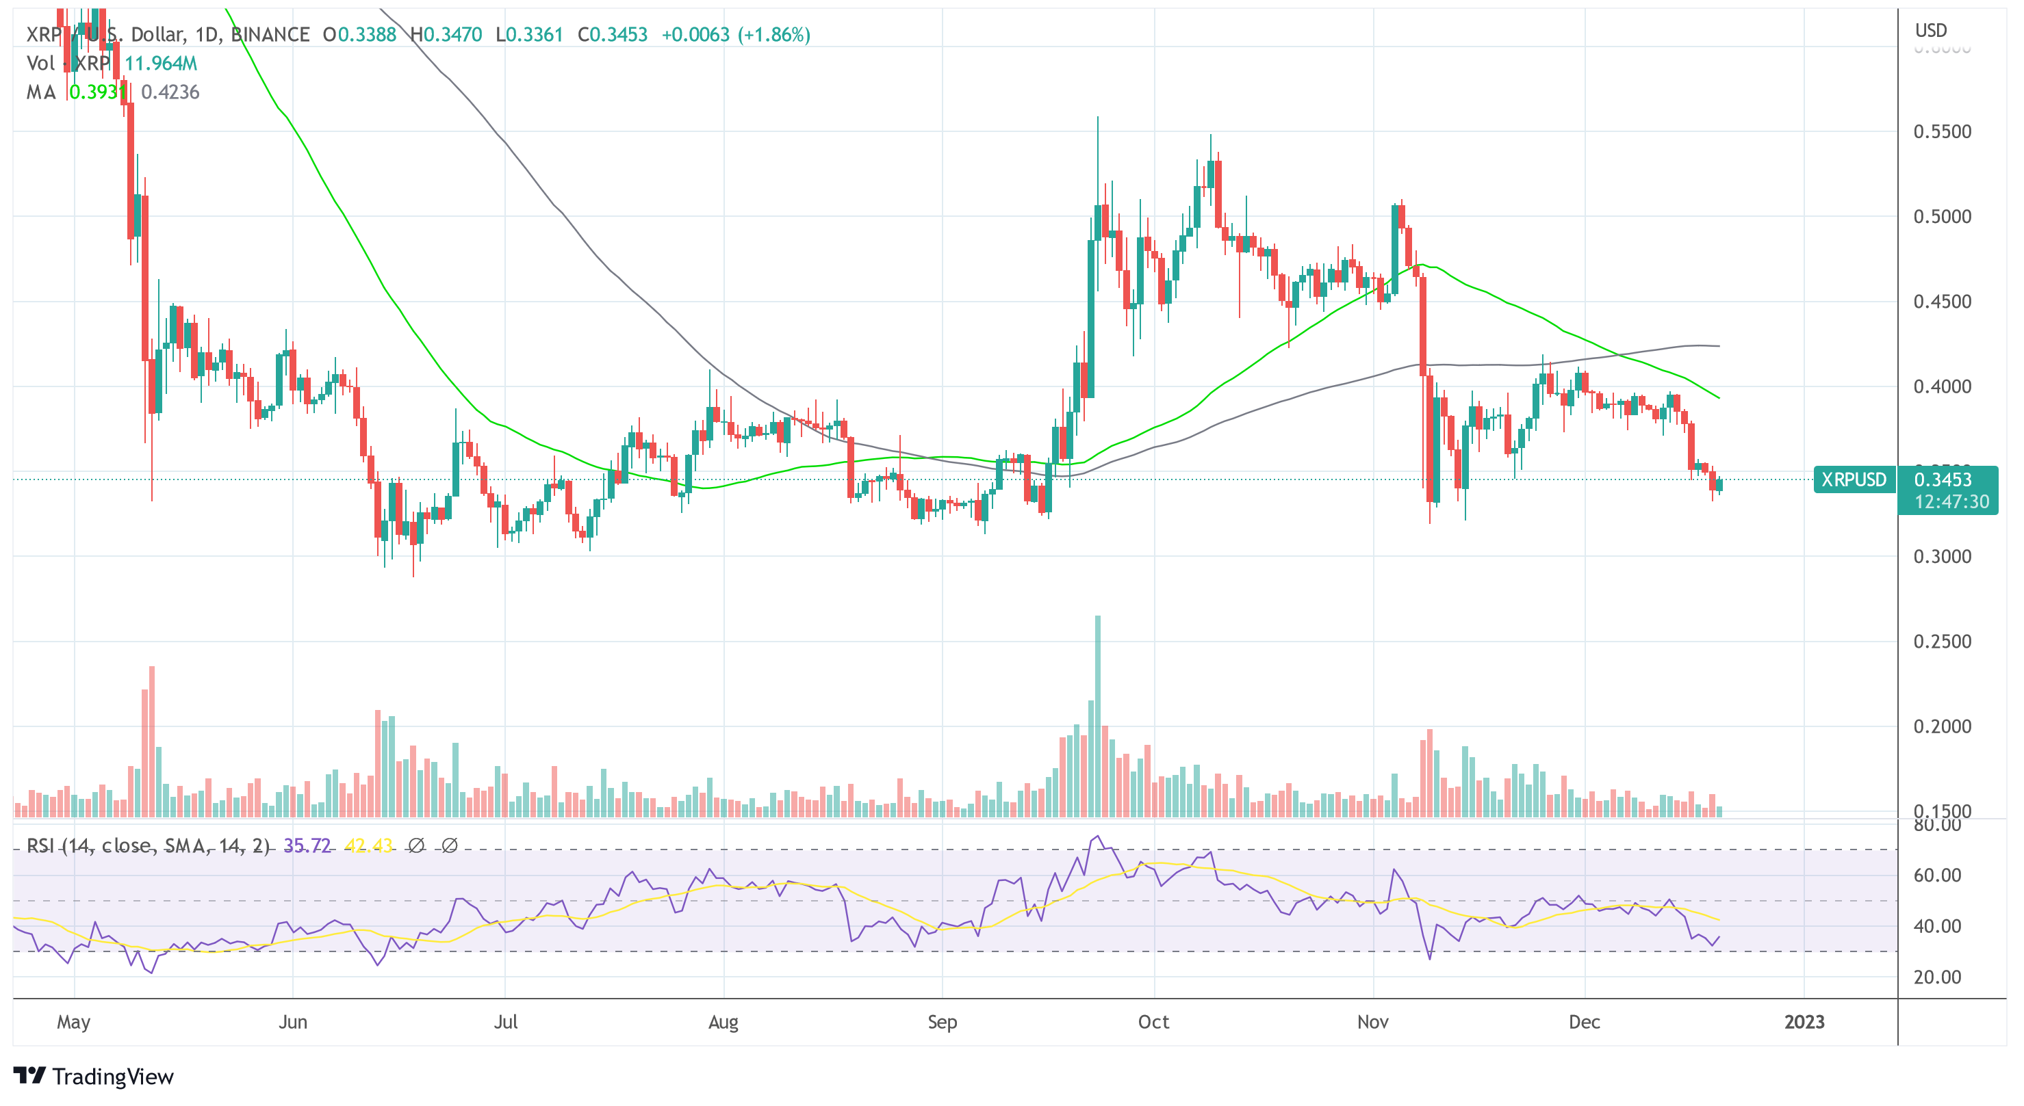Select the XRP / U.S. Dollar, 1D, BINANCE title
This screenshot has width=2024, height=1106.
click(x=168, y=34)
